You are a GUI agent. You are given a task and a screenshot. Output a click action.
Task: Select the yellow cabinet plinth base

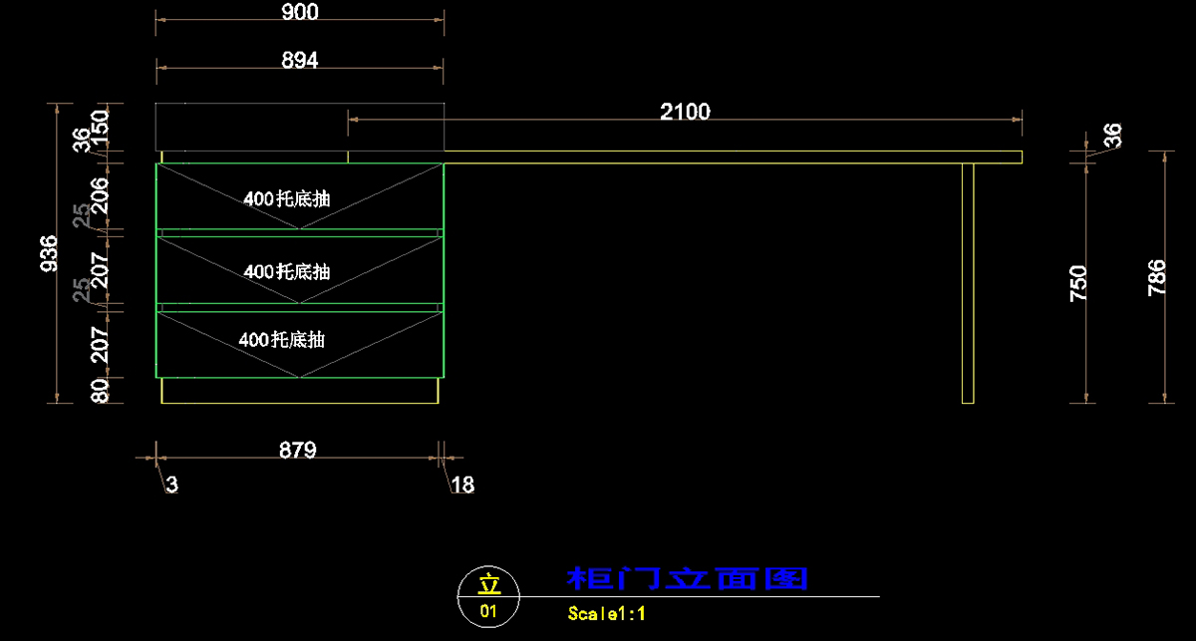300,391
